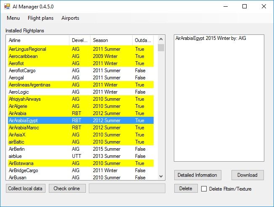Click the flightplan list scrollbar thumb
274x207 pixels.
tap(161, 47)
